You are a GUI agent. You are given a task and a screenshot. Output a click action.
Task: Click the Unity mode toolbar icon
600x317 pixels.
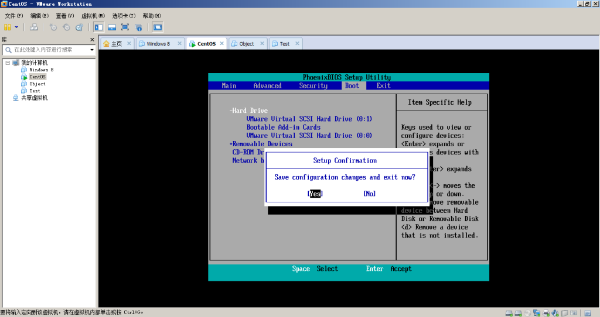pyautogui.click(x=138, y=27)
